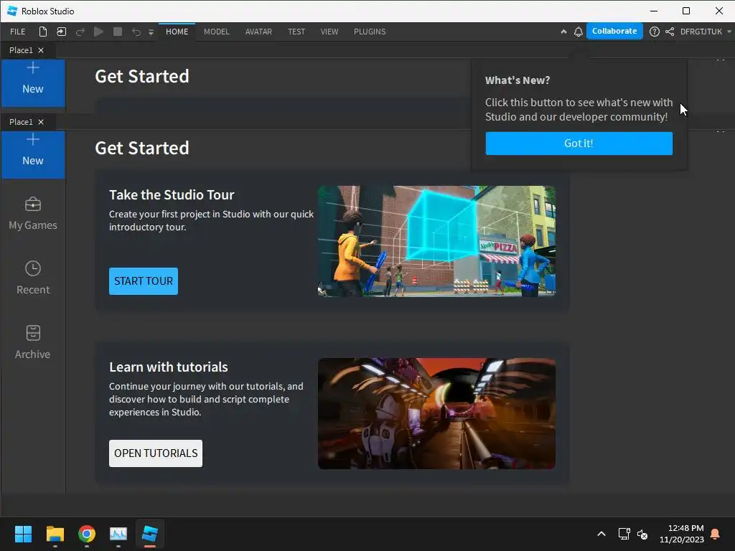Open the FILE menu
735x551 pixels.
click(x=18, y=32)
